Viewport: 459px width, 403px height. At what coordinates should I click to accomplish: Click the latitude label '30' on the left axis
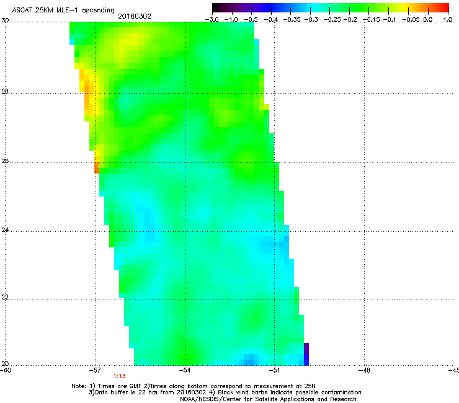(x=5, y=20)
